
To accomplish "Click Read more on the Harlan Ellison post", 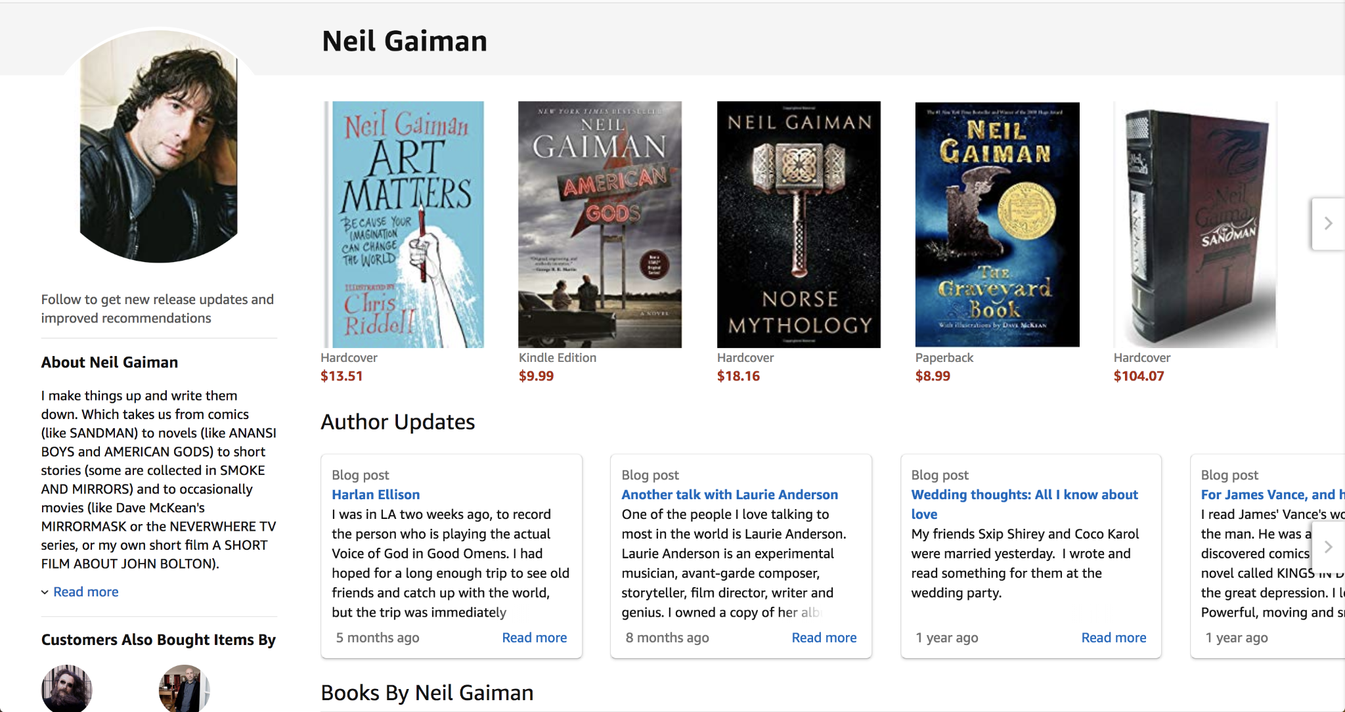I will pos(534,638).
